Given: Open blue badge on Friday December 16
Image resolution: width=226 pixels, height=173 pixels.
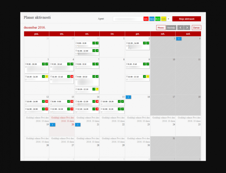Looking at the screenshot, I should (x=128, y=97).
